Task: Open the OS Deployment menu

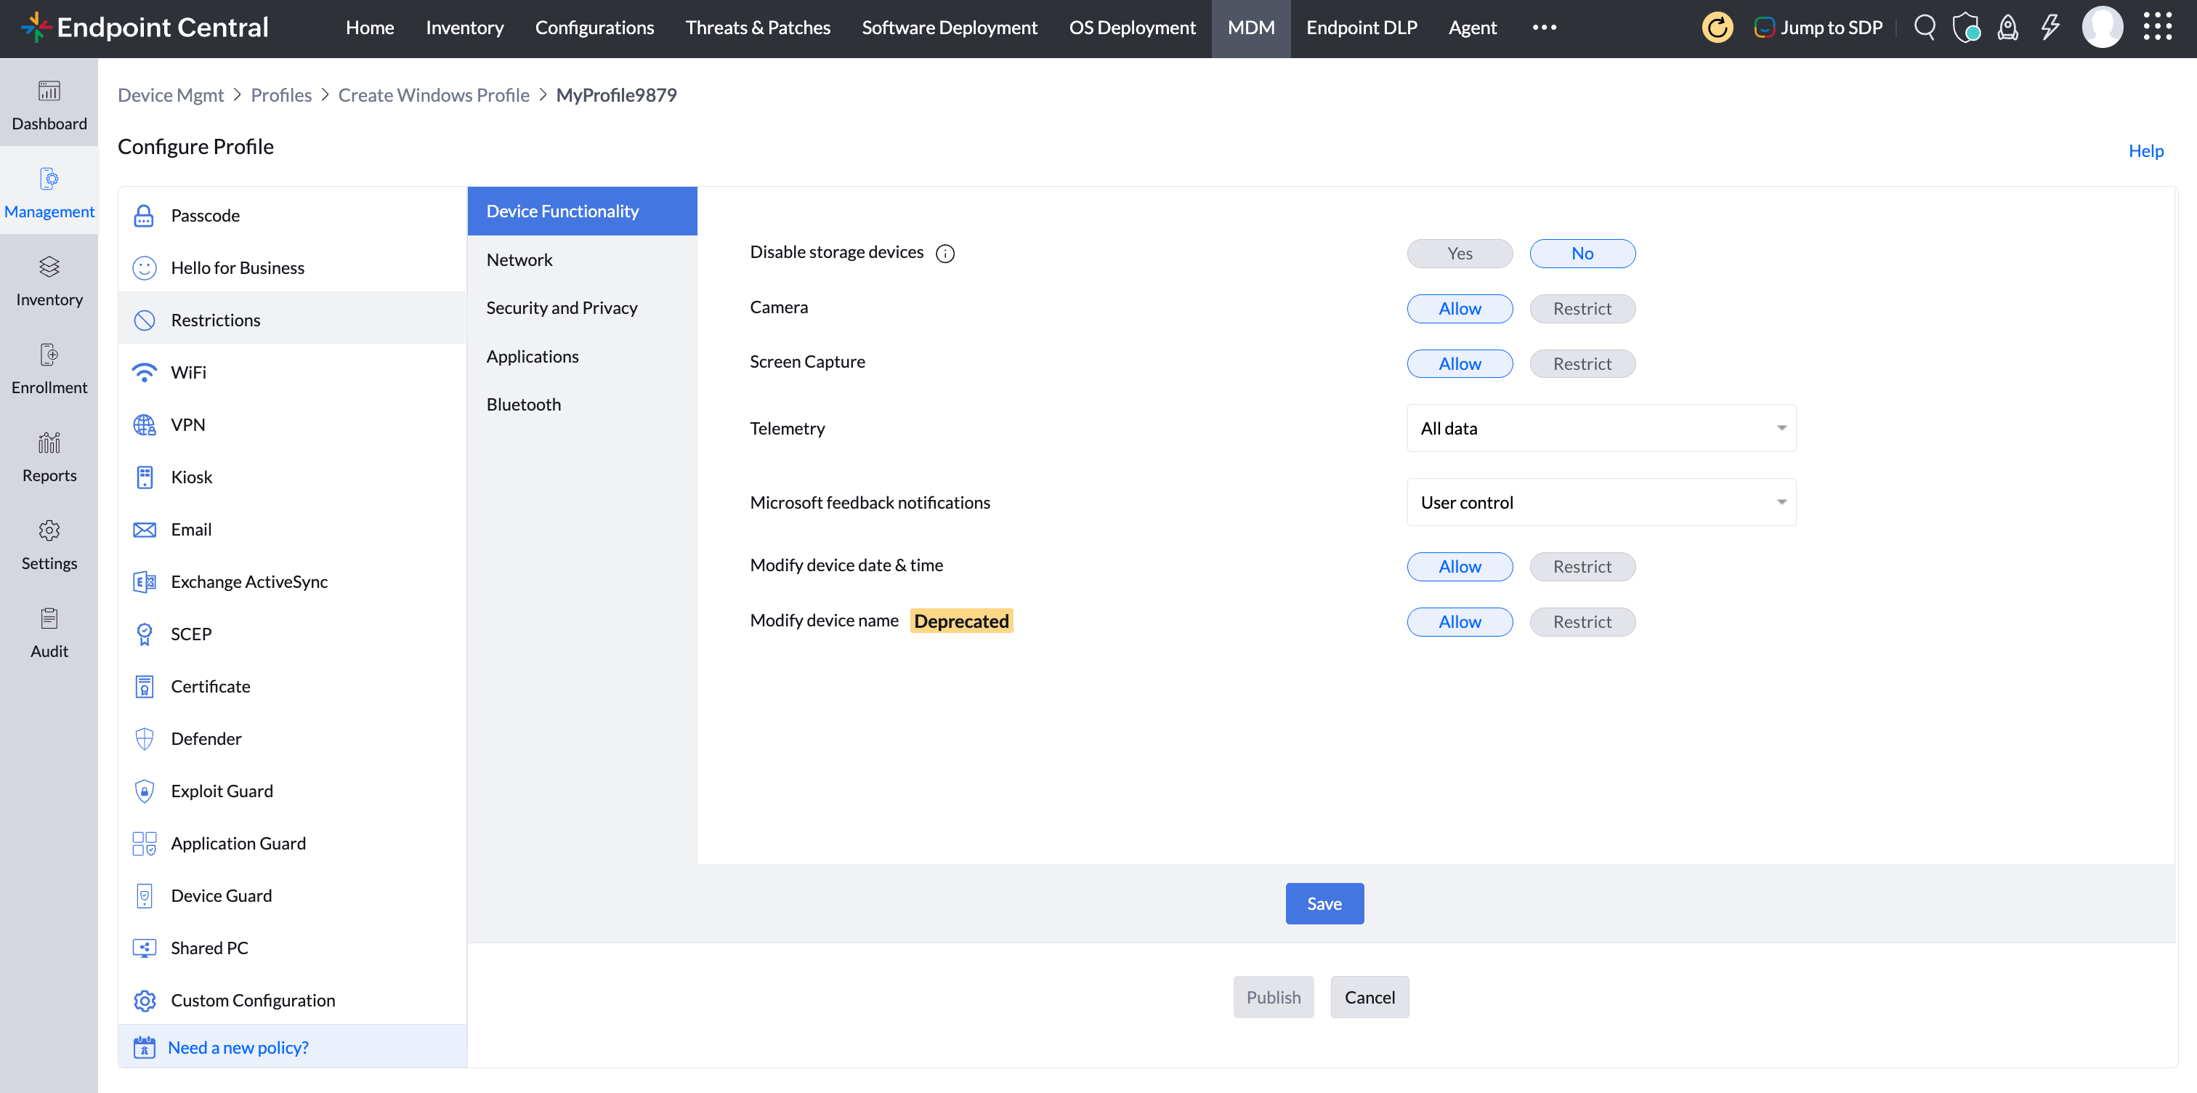Action: (x=1132, y=28)
